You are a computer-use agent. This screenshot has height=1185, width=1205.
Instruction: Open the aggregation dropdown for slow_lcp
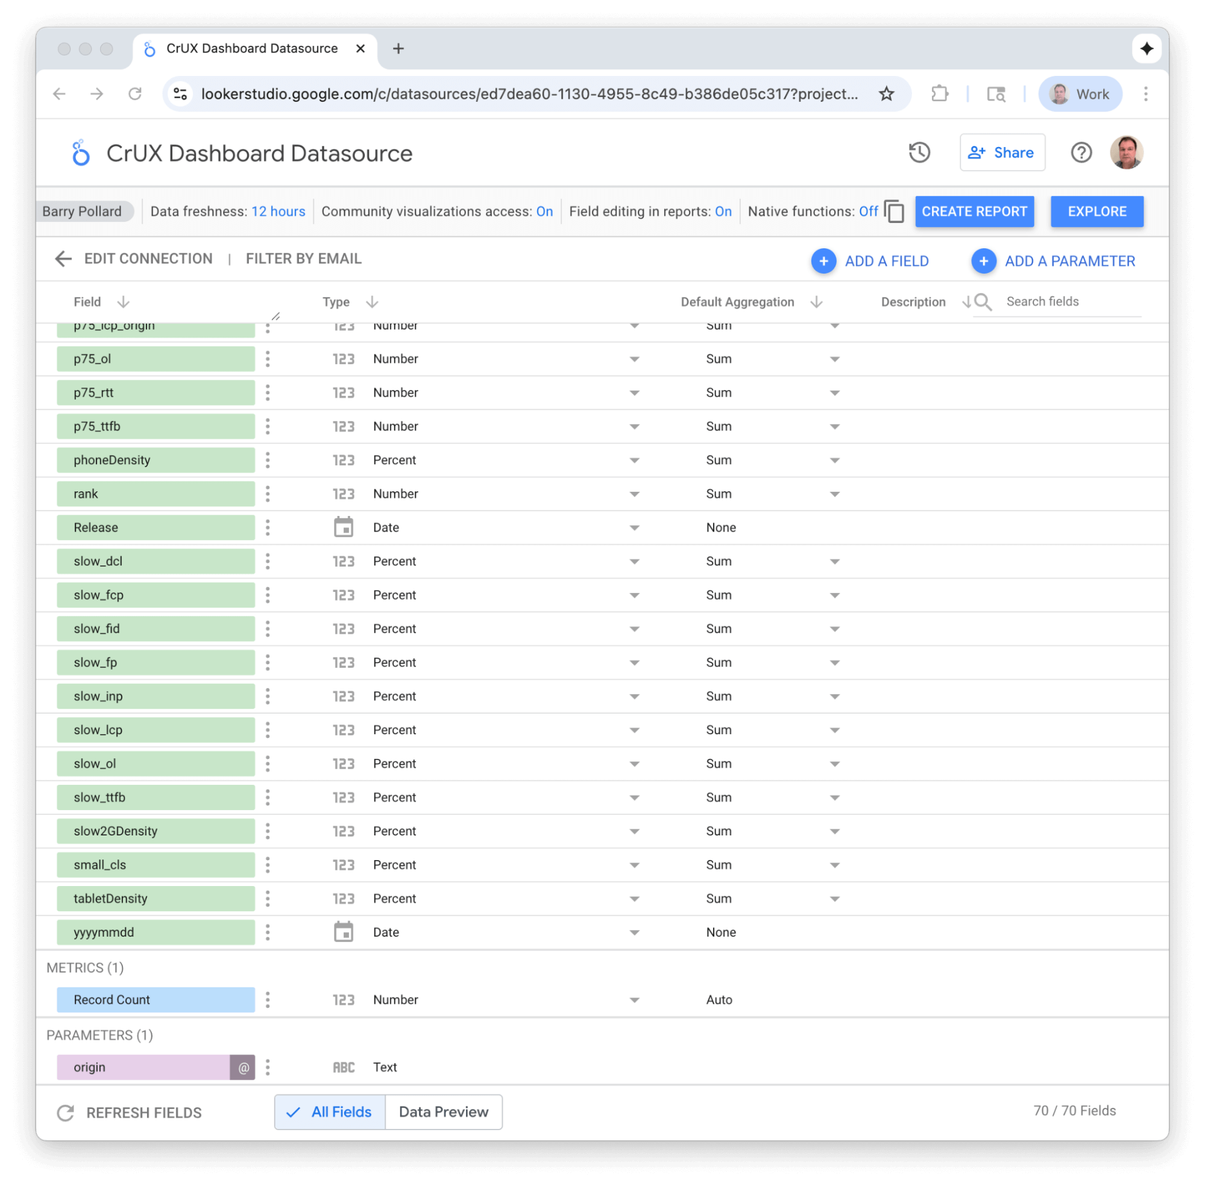click(x=834, y=730)
